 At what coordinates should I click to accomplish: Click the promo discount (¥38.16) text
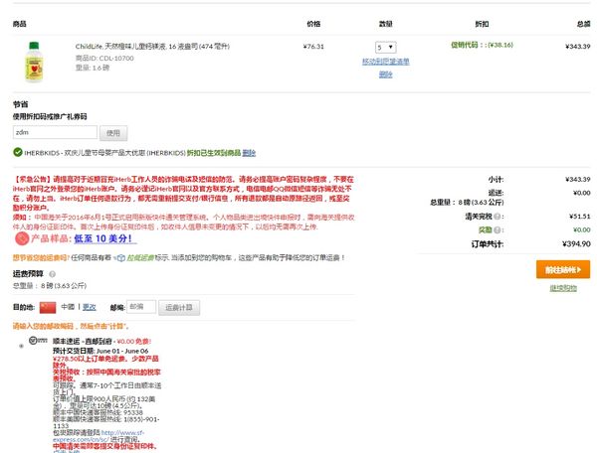500,45
